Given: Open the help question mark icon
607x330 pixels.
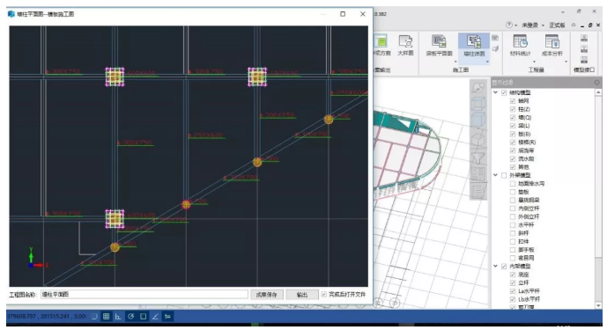Looking at the screenshot, I should coord(509,26).
